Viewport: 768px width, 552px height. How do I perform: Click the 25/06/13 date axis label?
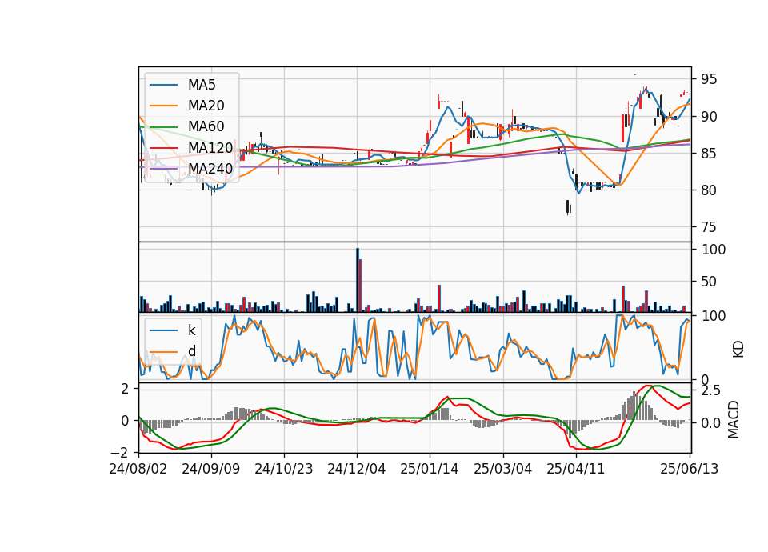click(x=689, y=469)
